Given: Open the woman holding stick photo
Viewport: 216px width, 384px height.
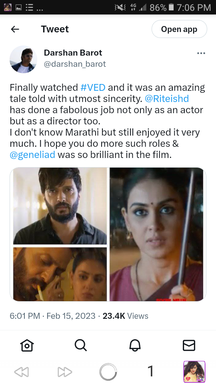Looking at the screenshot, I should pyautogui.click(x=156, y=234).
